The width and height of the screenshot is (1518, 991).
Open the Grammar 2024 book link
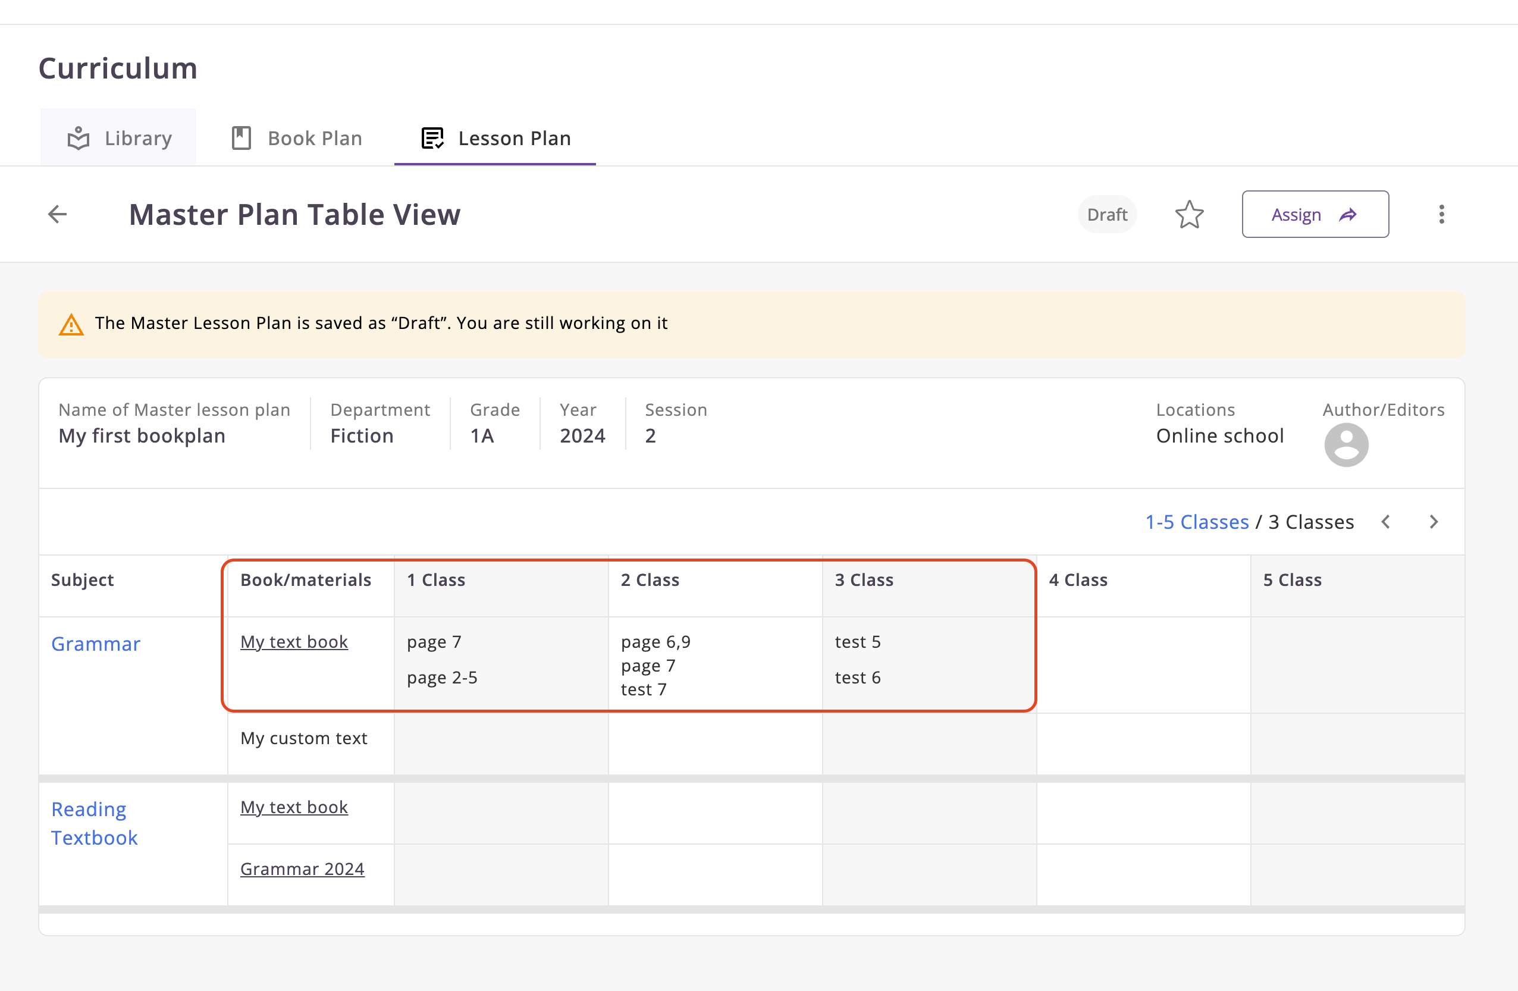pos(302,868)
